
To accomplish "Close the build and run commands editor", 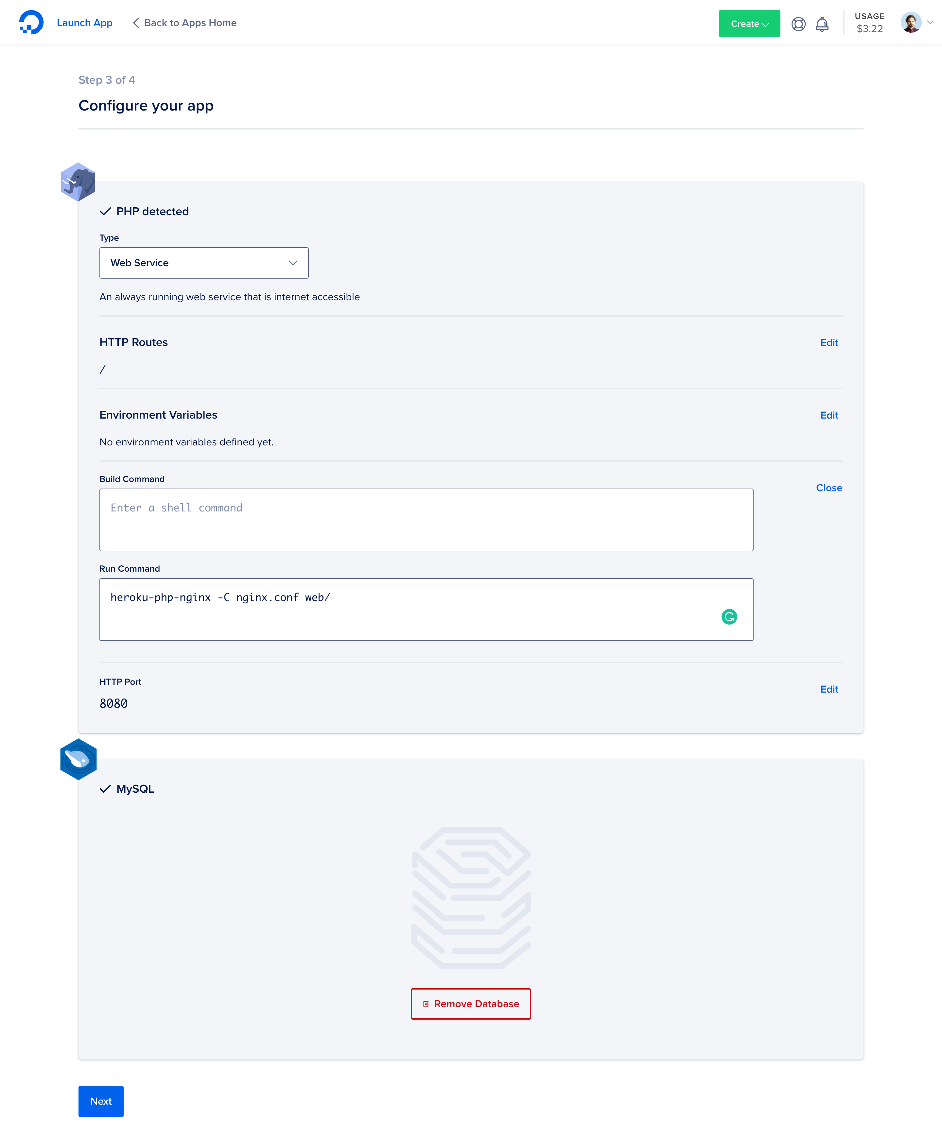I will (829, 488).
